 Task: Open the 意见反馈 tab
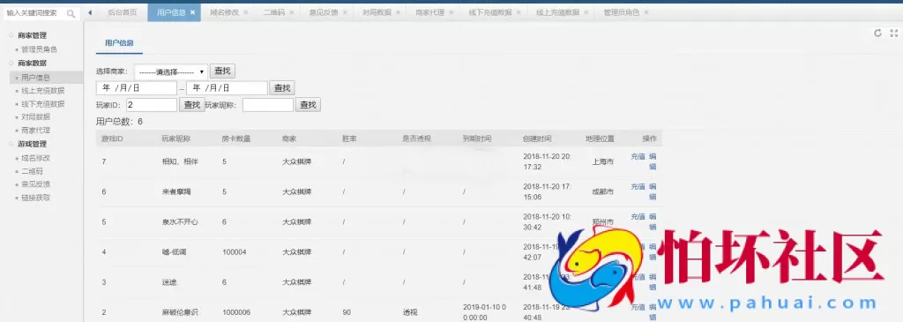[324, 12]
